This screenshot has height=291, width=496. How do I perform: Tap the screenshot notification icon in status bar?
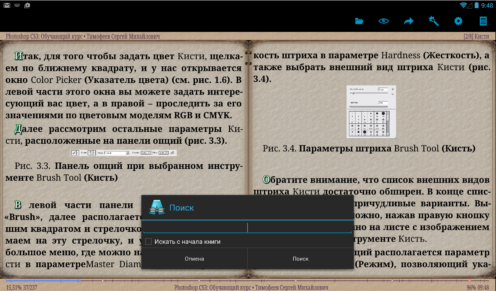click(27, 5)
